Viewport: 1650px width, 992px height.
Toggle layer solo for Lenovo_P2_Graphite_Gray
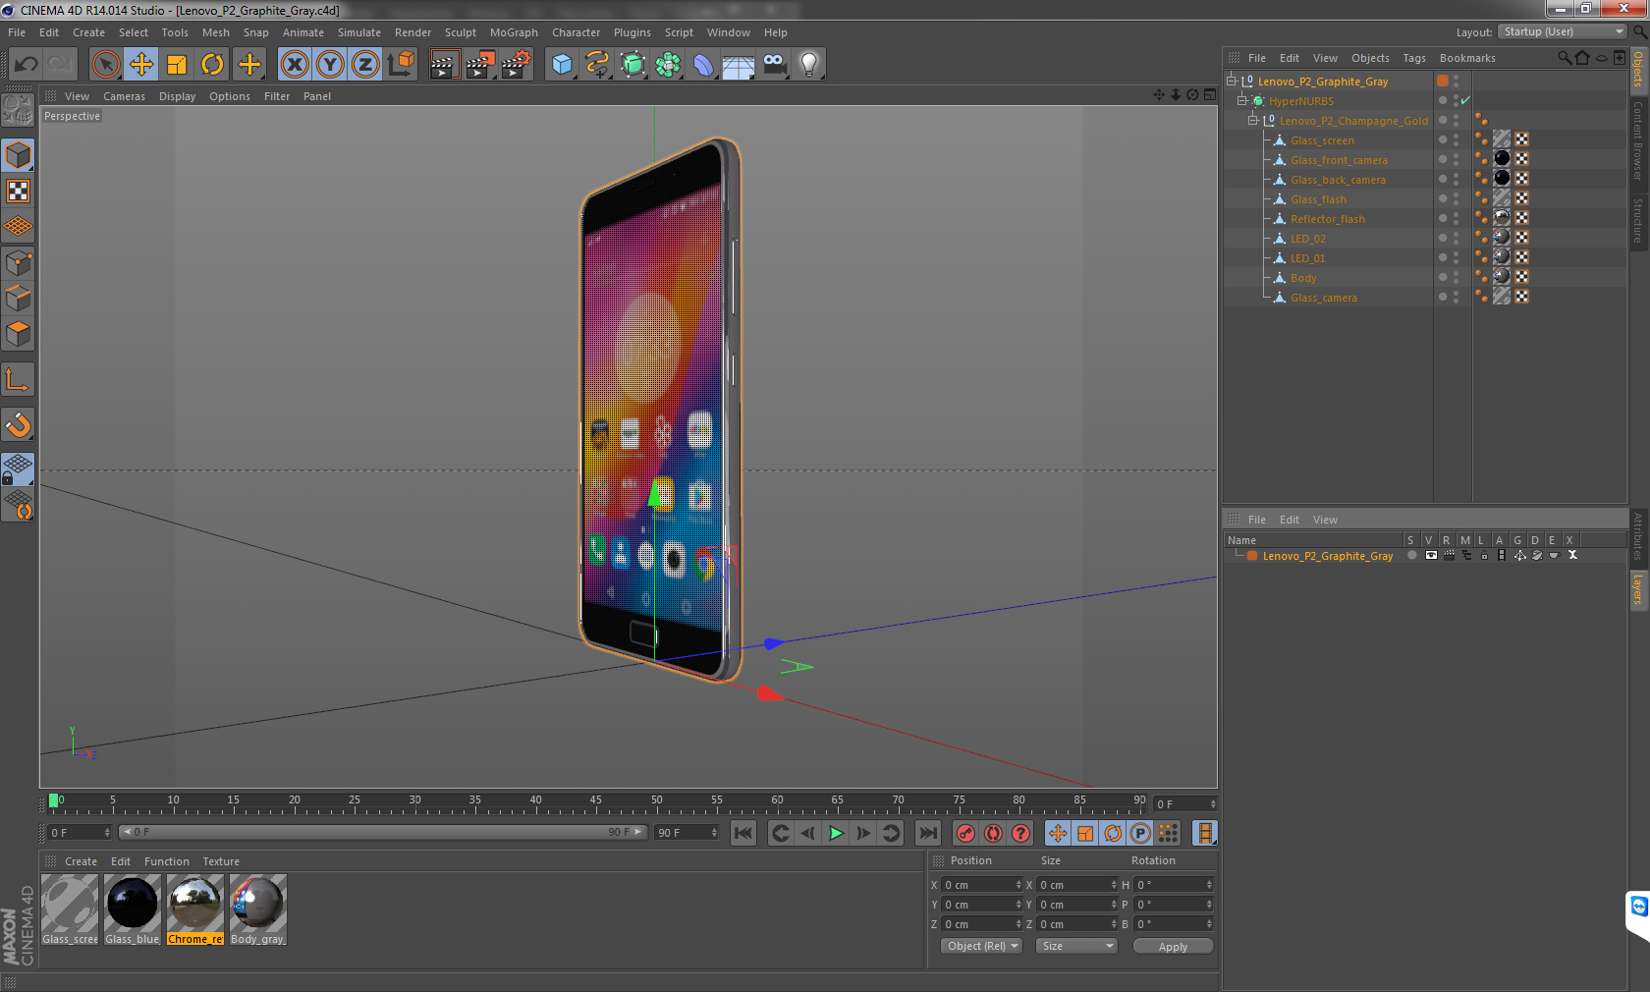tap(1411, 555)
